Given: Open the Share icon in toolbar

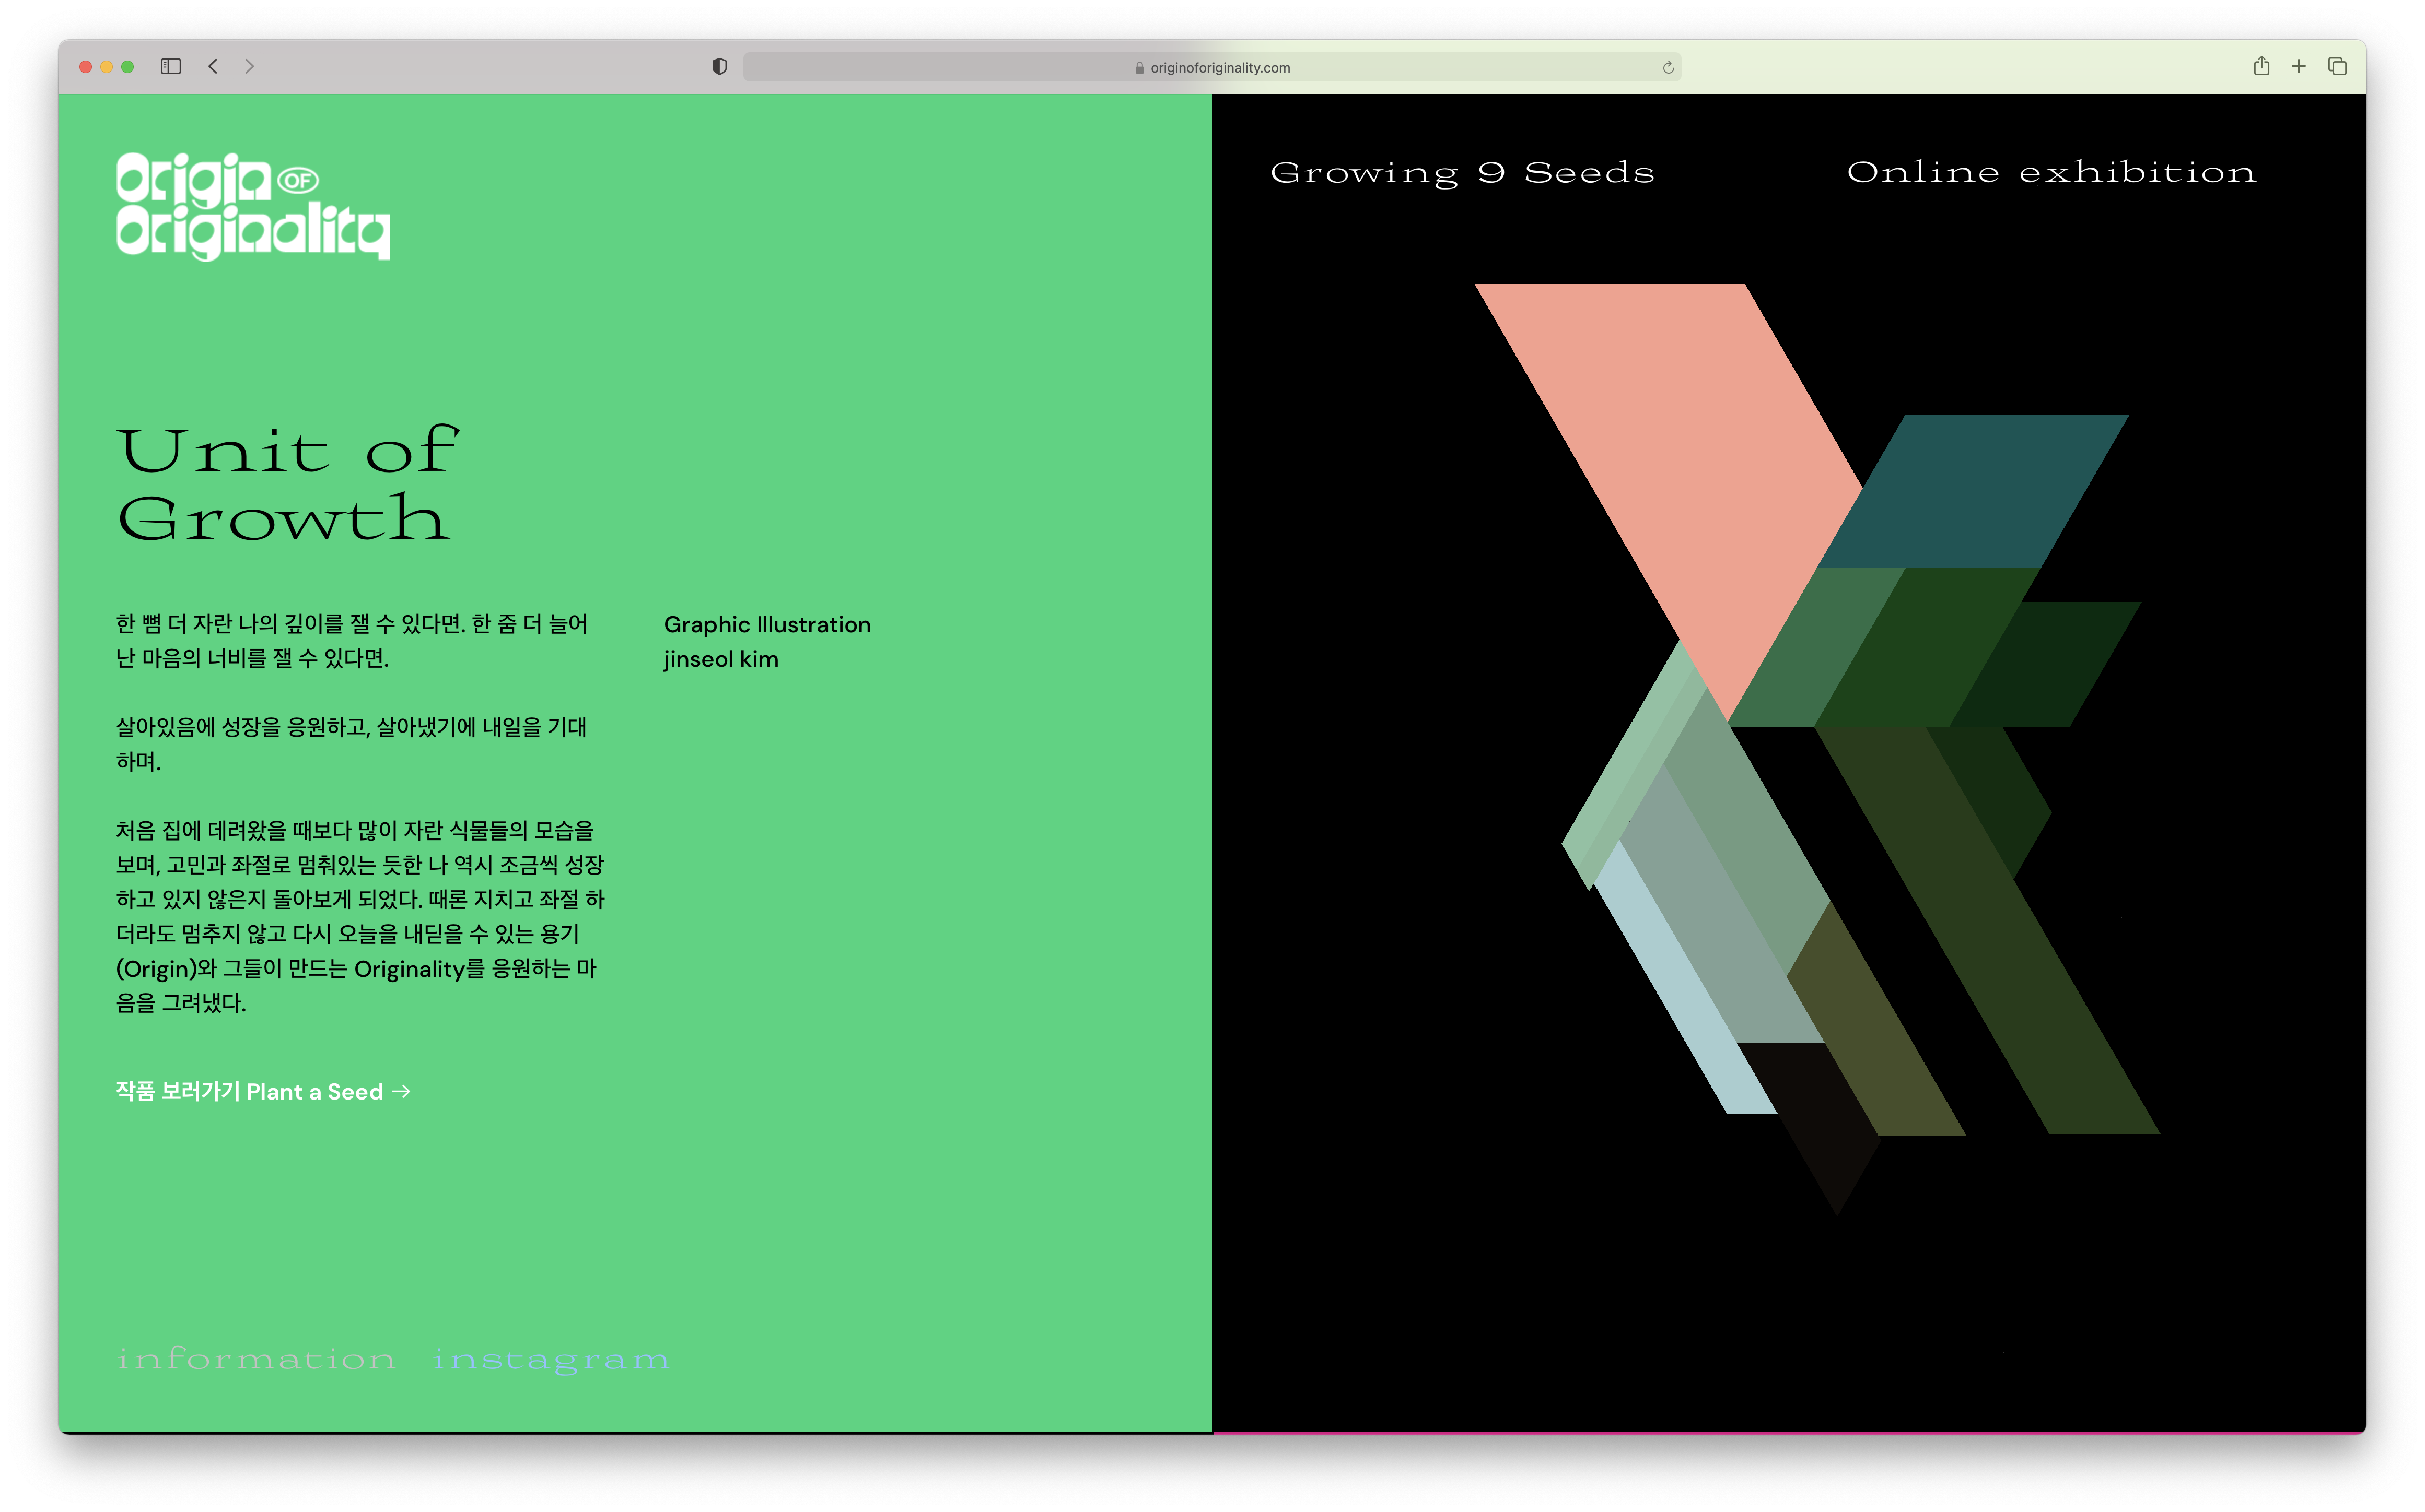Looking at the screenshot, I should coord(2261,66).
